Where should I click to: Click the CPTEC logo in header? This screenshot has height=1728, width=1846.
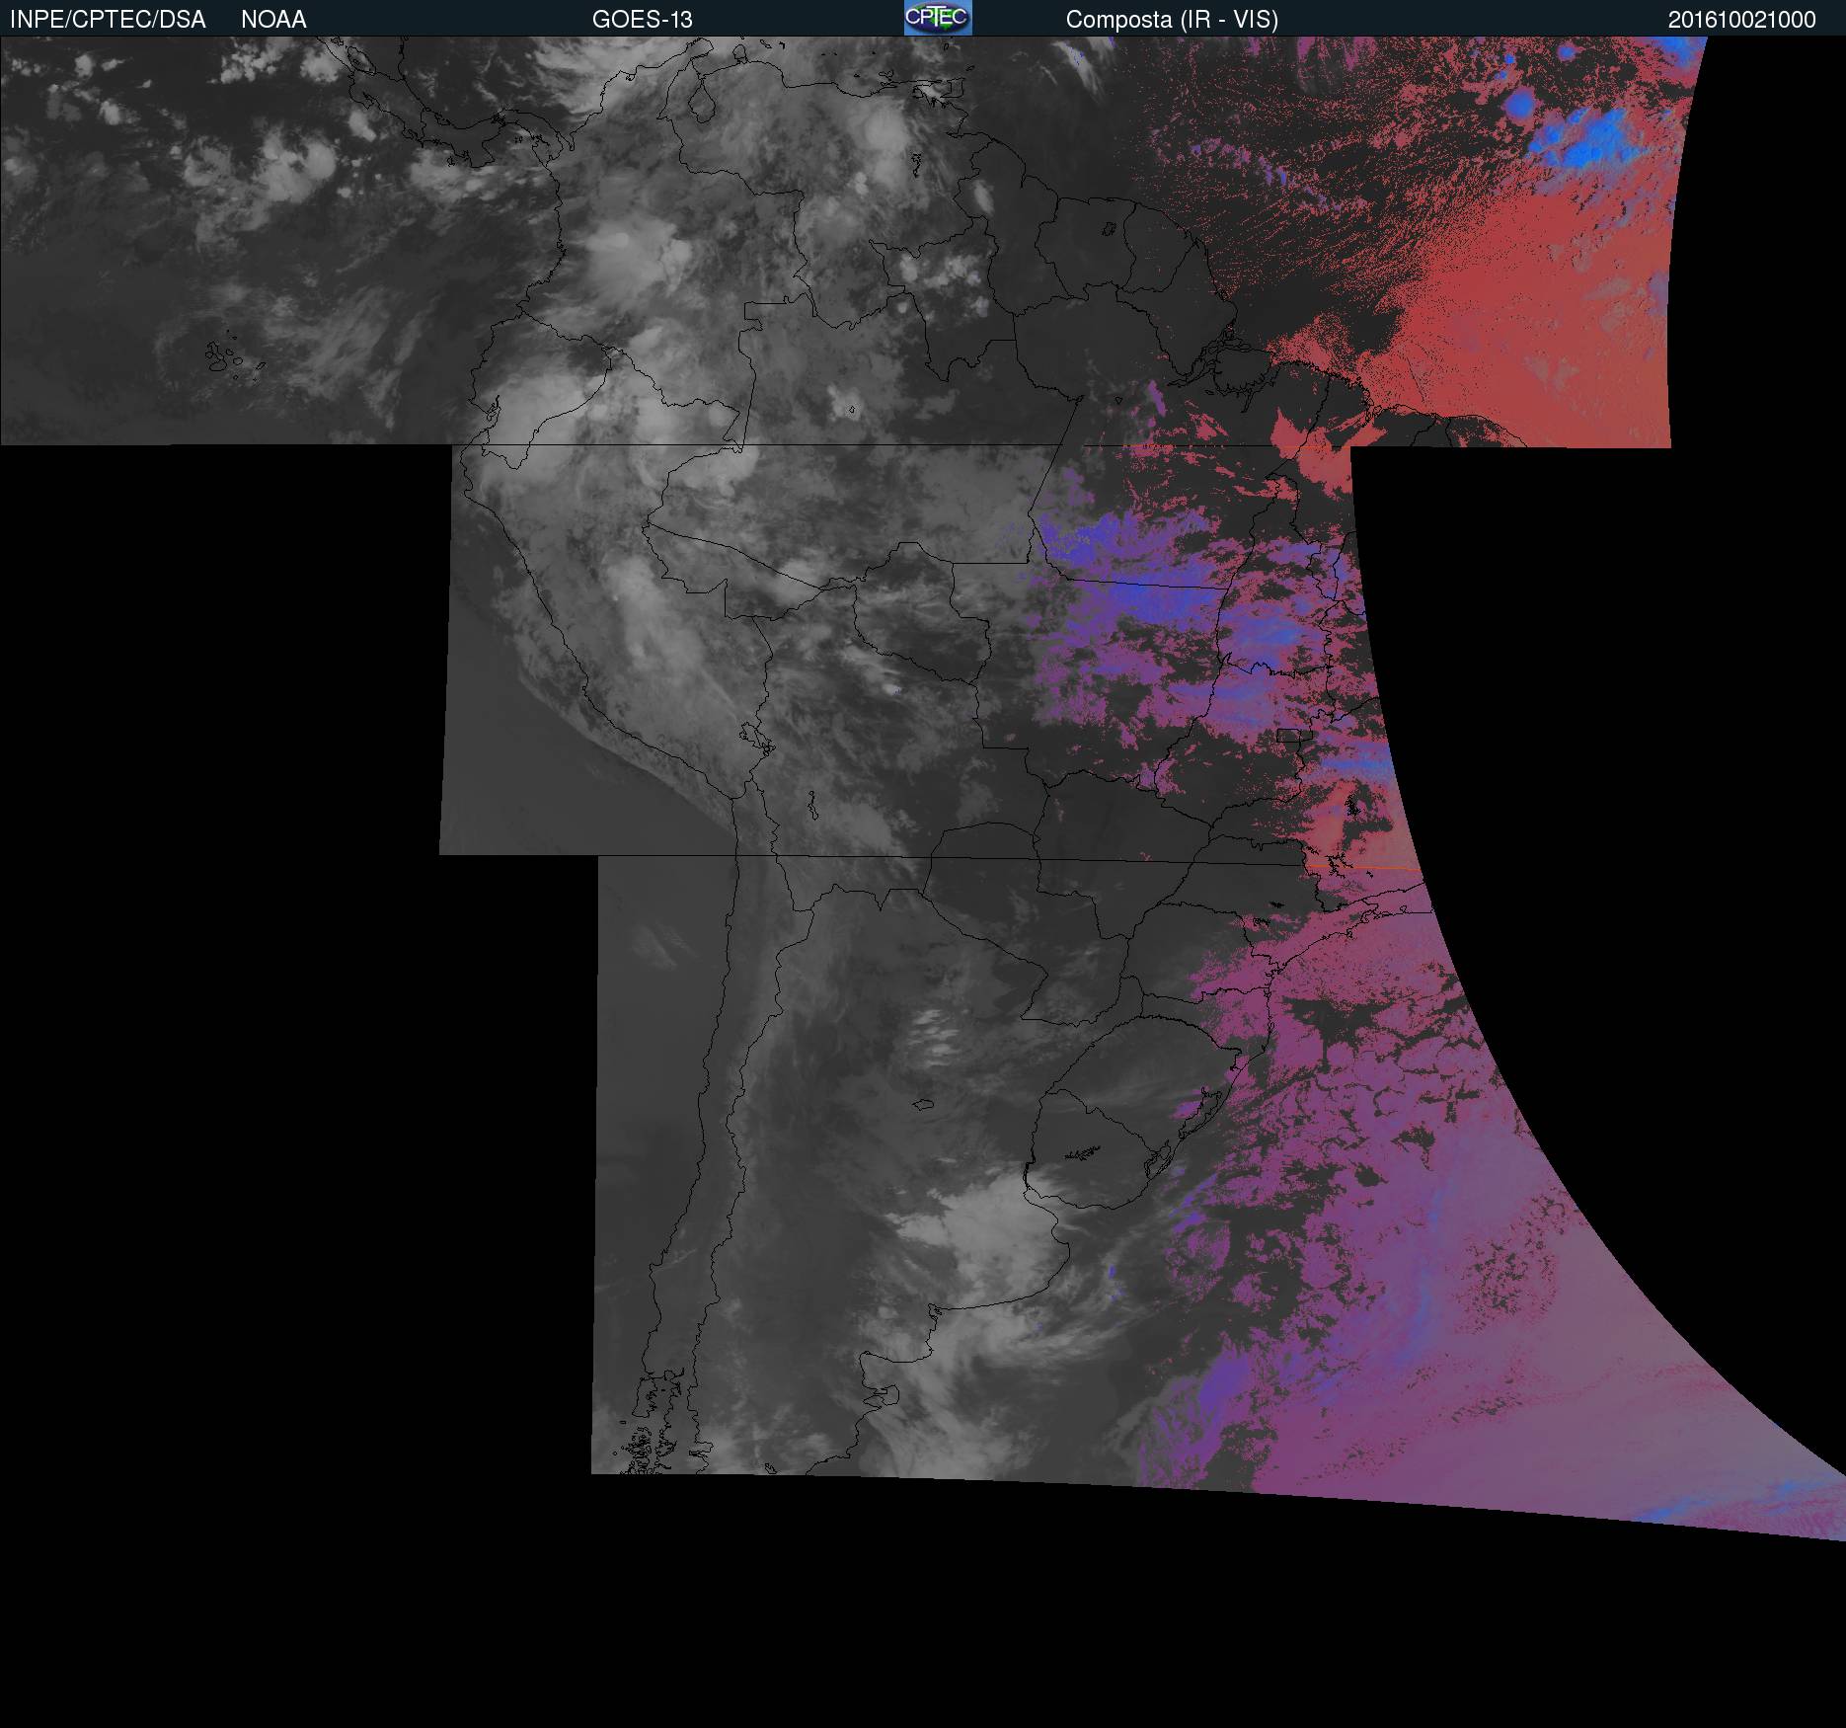937,18
